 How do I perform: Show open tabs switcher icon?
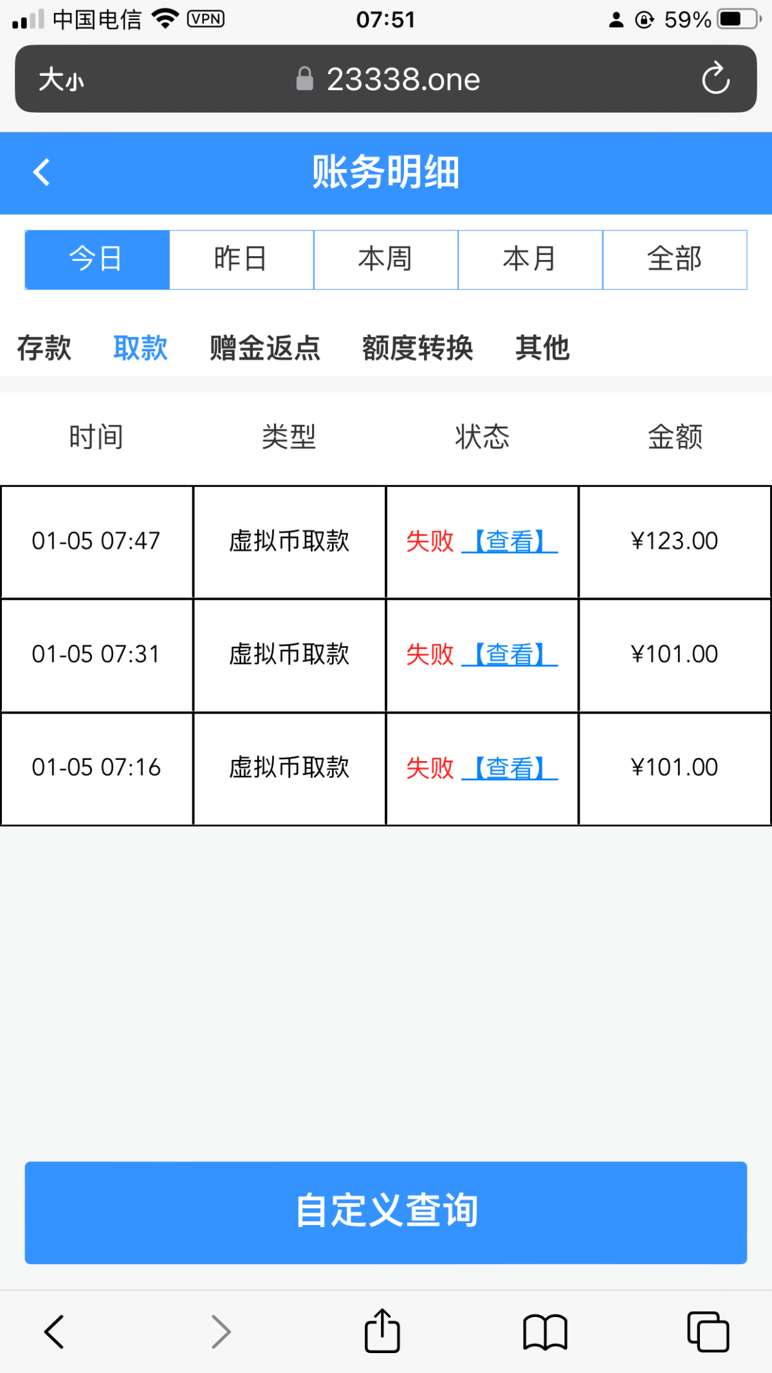coord(708,1331)
